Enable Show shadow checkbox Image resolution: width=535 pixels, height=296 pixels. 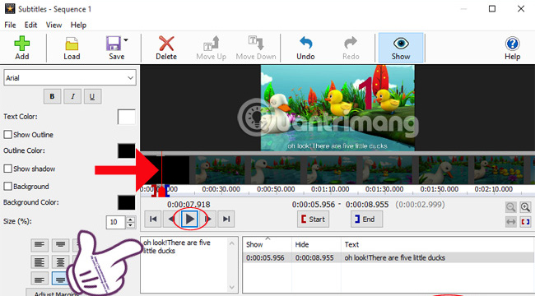(x=8, y=169)
